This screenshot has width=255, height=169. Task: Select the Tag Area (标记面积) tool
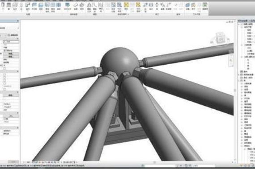click(138, 7)
